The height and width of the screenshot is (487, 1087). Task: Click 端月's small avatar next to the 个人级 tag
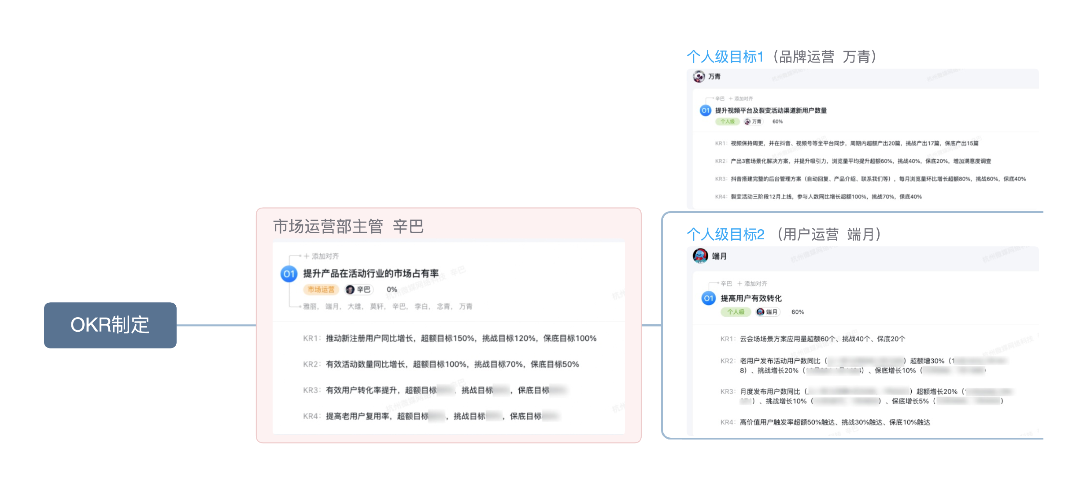(760, 312)
